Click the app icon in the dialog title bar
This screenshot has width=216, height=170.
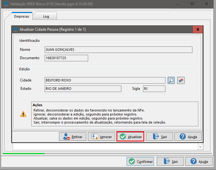pyautogui.click(x=16, y=29)
